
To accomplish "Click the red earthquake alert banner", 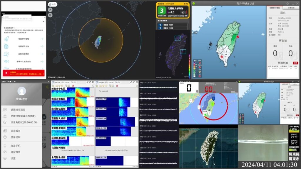I will click(x=23, y=72).
